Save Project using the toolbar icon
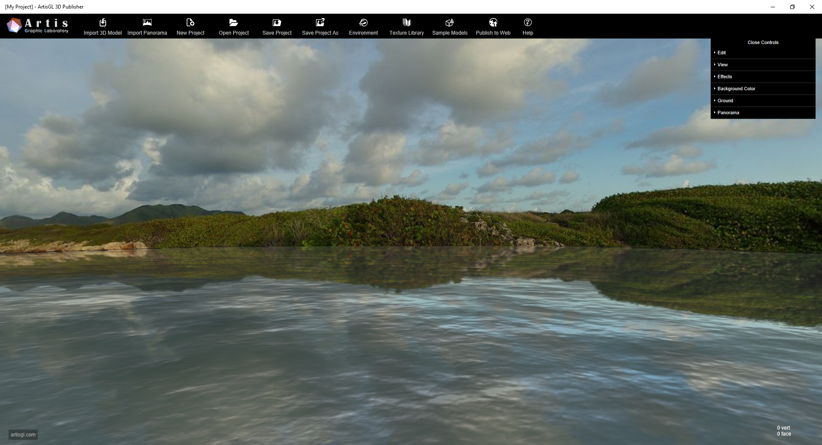Viewport: 822px width, 445px height. 277,27
